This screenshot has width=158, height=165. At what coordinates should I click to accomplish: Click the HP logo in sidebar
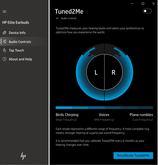point(23,156)
